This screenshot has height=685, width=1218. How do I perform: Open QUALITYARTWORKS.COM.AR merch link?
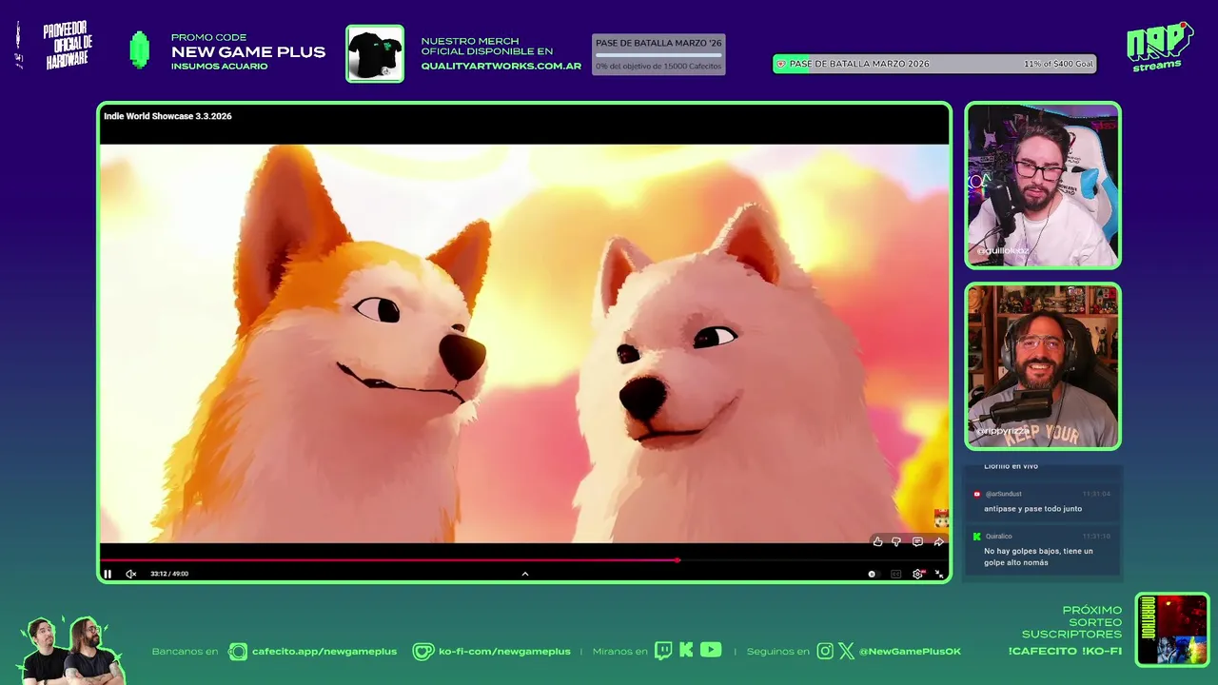coord(501,66)
